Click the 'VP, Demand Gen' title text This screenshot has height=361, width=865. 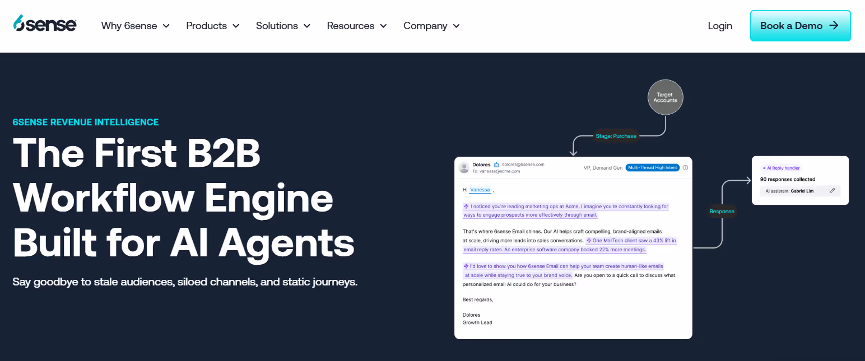(x=603, y=167)
